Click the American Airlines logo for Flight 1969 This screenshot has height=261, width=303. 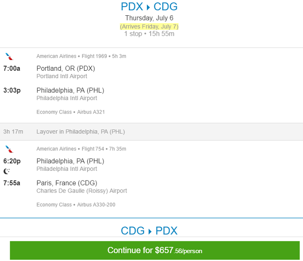click(9, 56)
